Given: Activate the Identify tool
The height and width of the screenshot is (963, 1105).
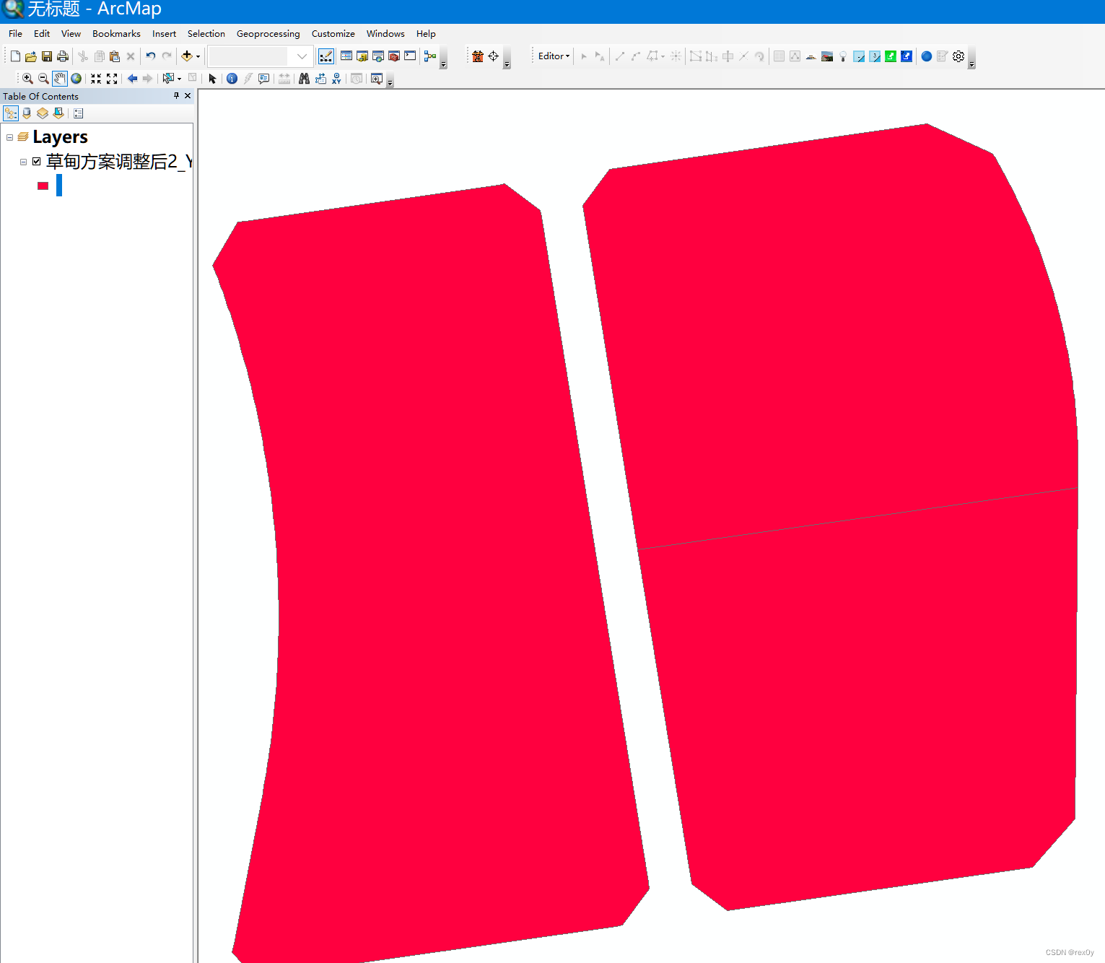Looking at the screenshot, I should (232, 79).
